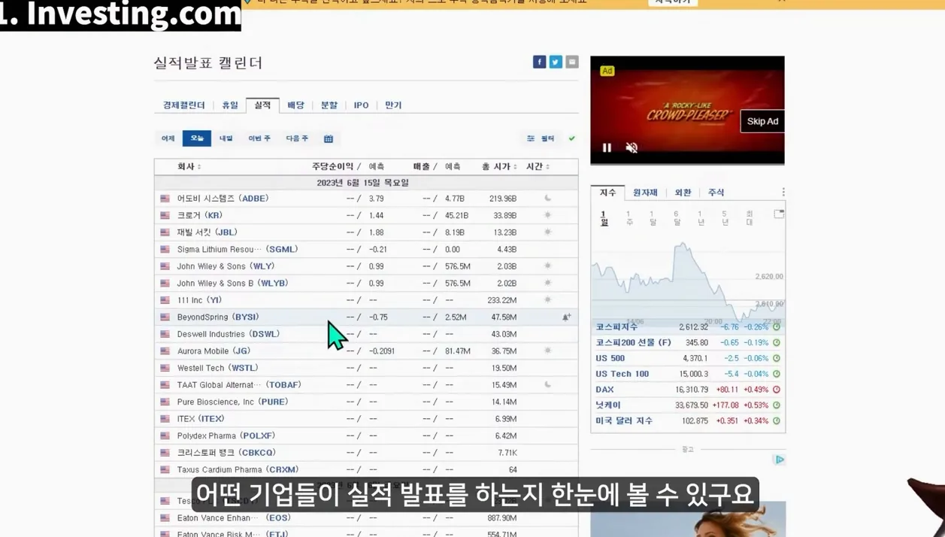Switch to 분할 tab
Image resolution: width=945 pixels, height=537 pixels.
click(329, 105)
